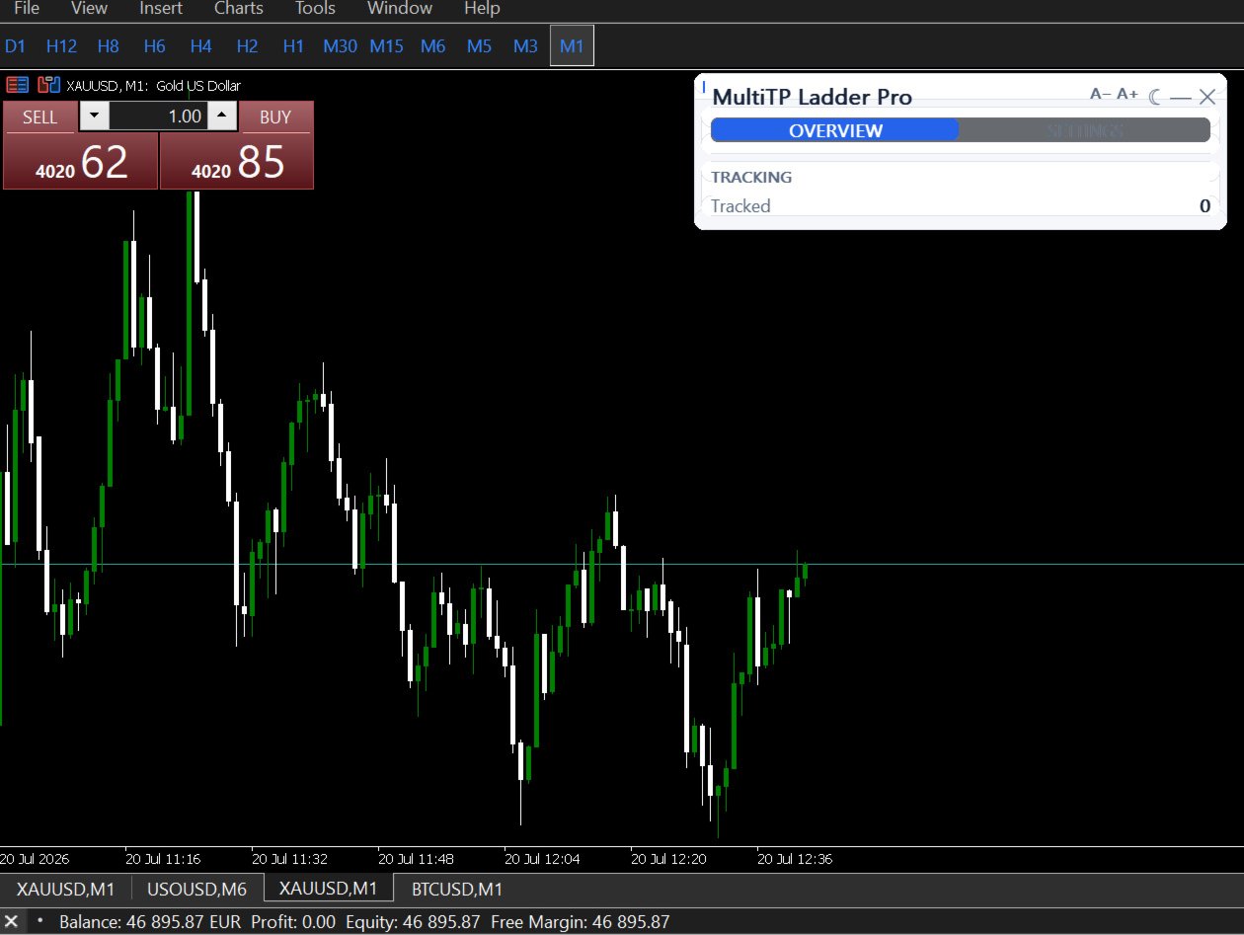Click the lot volume input field
The image size is (1244, 935).
tap(158, 117)
